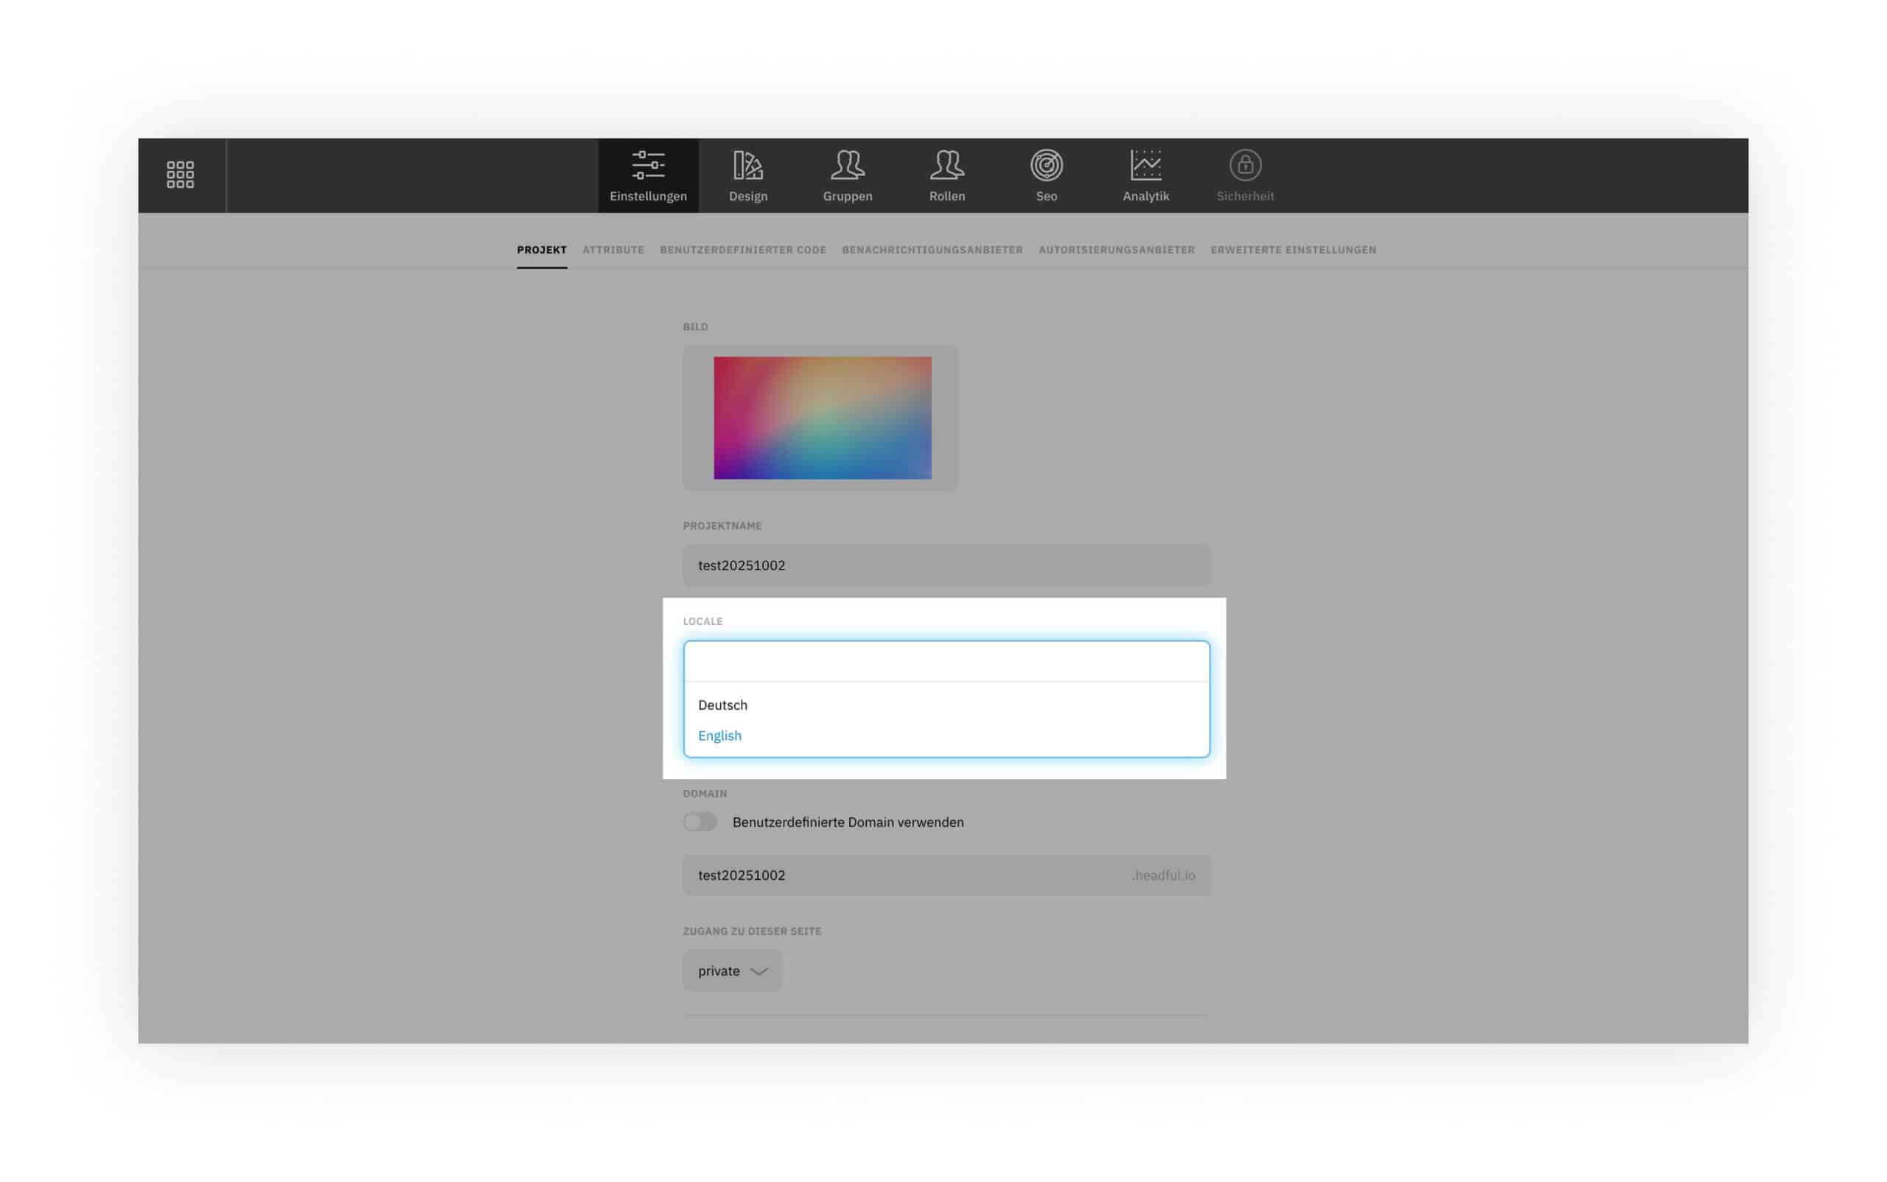Screen dimensions: 1887x1182
Task: Expand the private access dropdown
Action: [x=731, y=971]
